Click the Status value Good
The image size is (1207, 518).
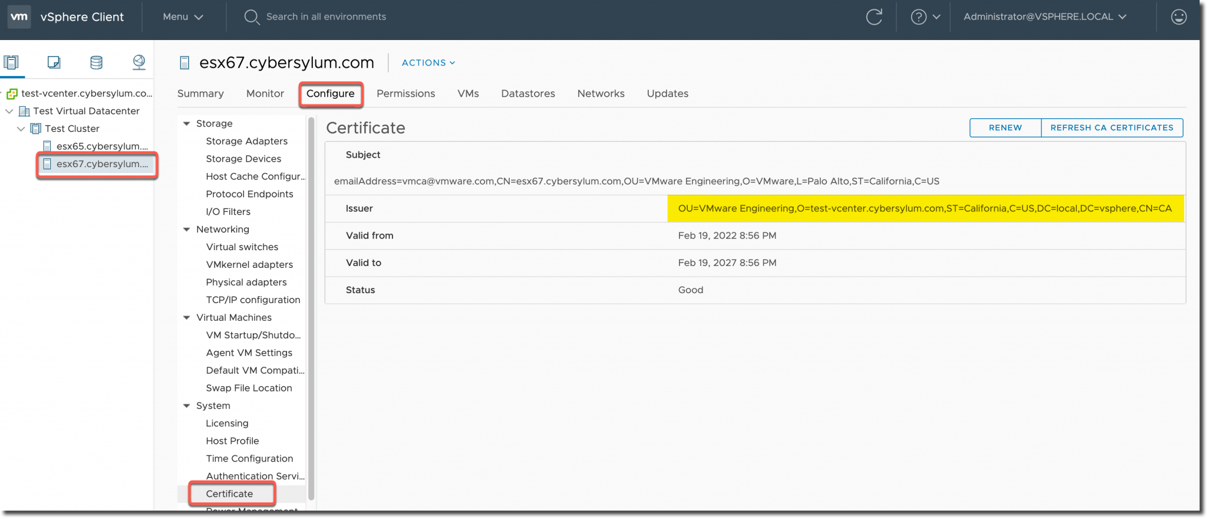click(x=691, y=290)
